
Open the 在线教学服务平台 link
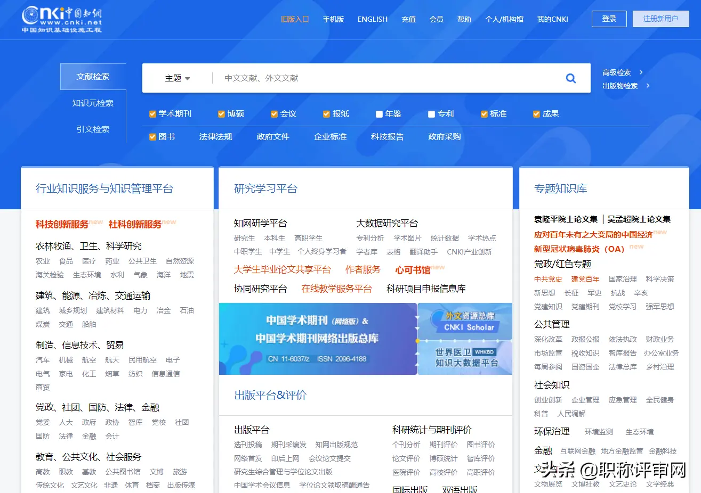pos(336,289)
